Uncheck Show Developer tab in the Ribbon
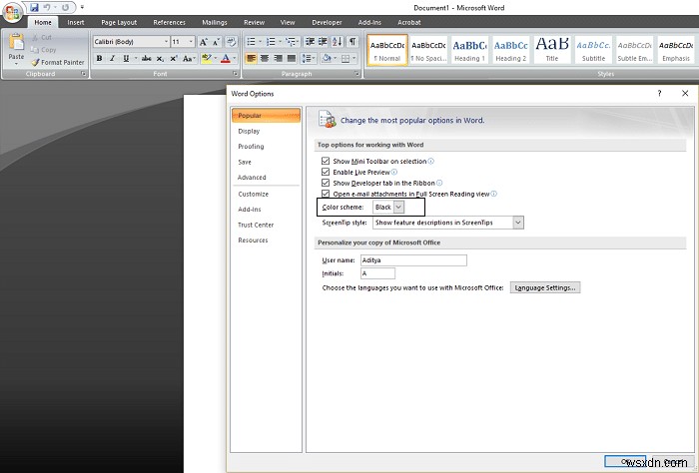Screen dimensions: 699x473 click(326, 184)
